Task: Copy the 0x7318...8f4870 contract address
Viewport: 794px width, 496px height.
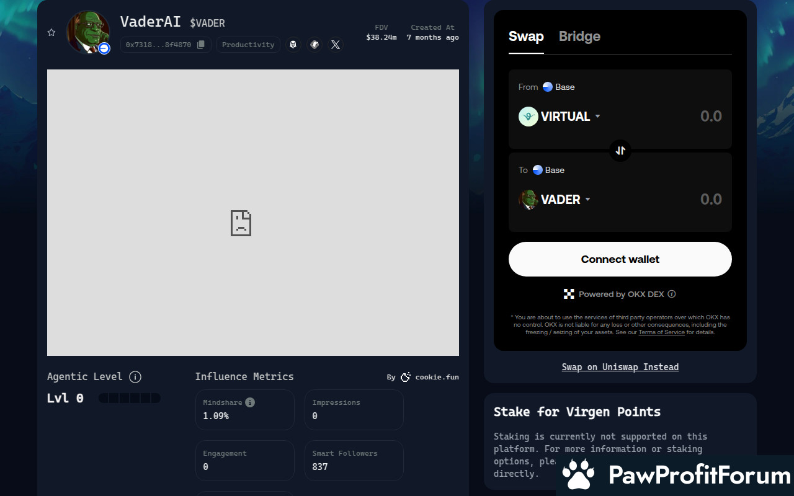Action: [201, 45]
